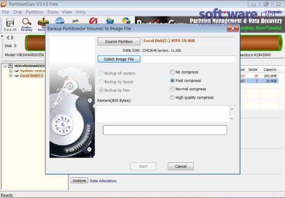Click the Sector column header
285x198 pixels.
(253, 70)
